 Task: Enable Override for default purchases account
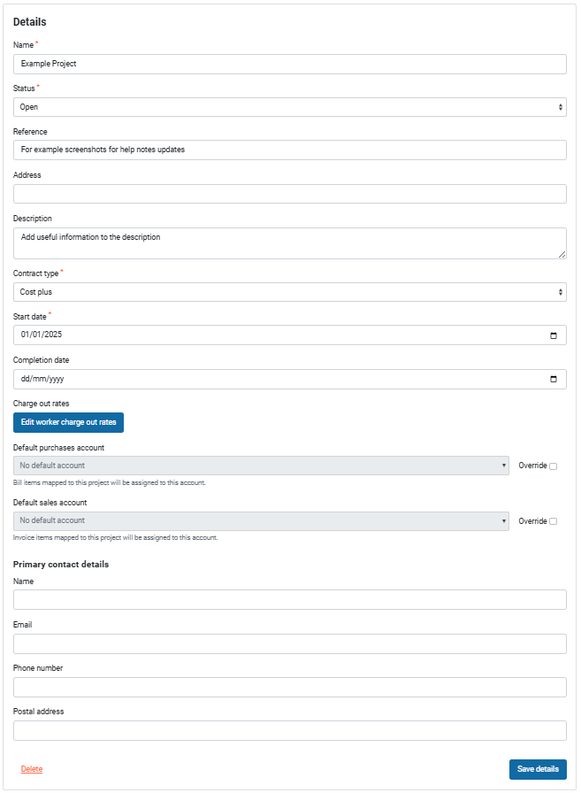[x=554, y=466]
